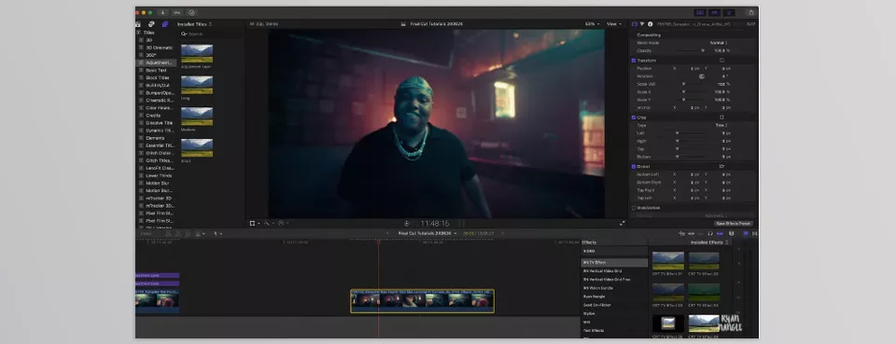Open the Effects browser icon in timeline toolbar
This screenshot has width=896, height=344.
point(746,233)
